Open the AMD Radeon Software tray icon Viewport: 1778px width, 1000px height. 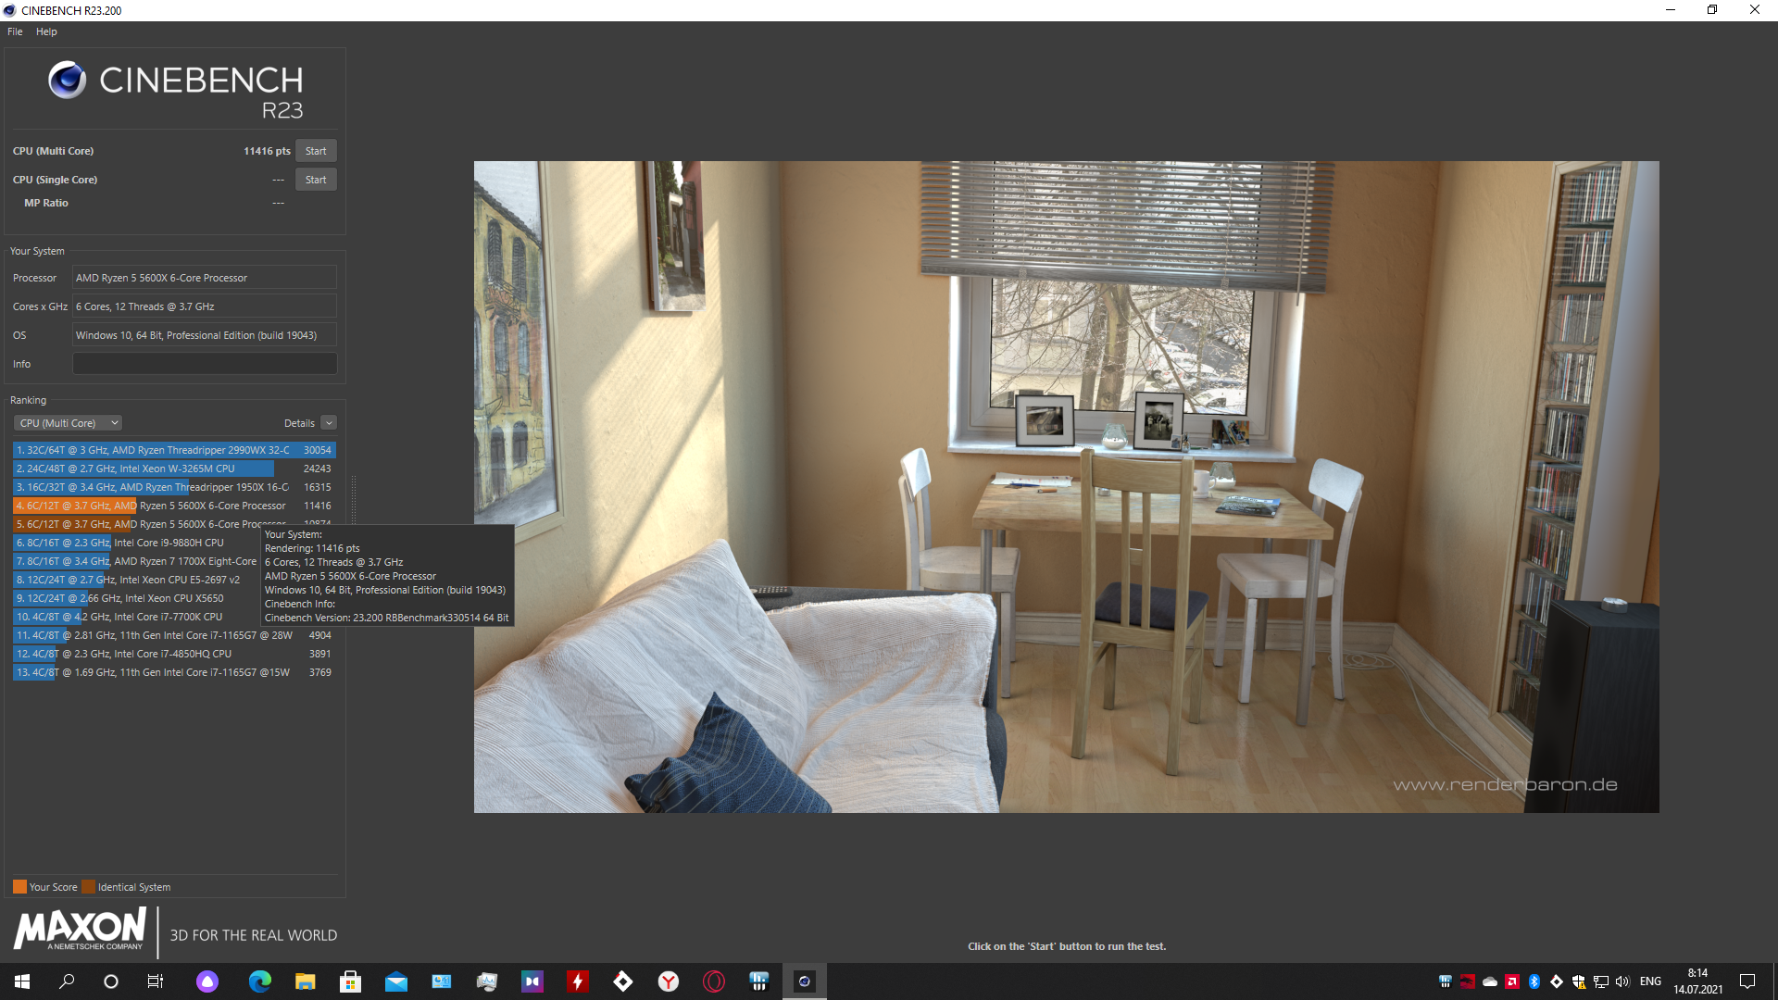[1512, 981]
